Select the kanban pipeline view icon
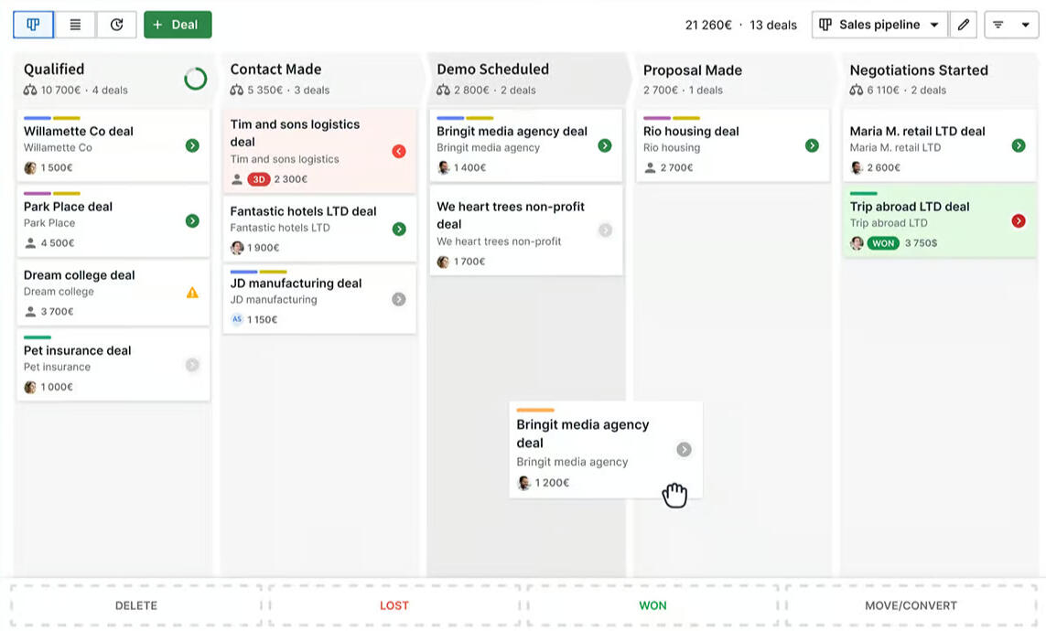 click(x=33, y=25)
